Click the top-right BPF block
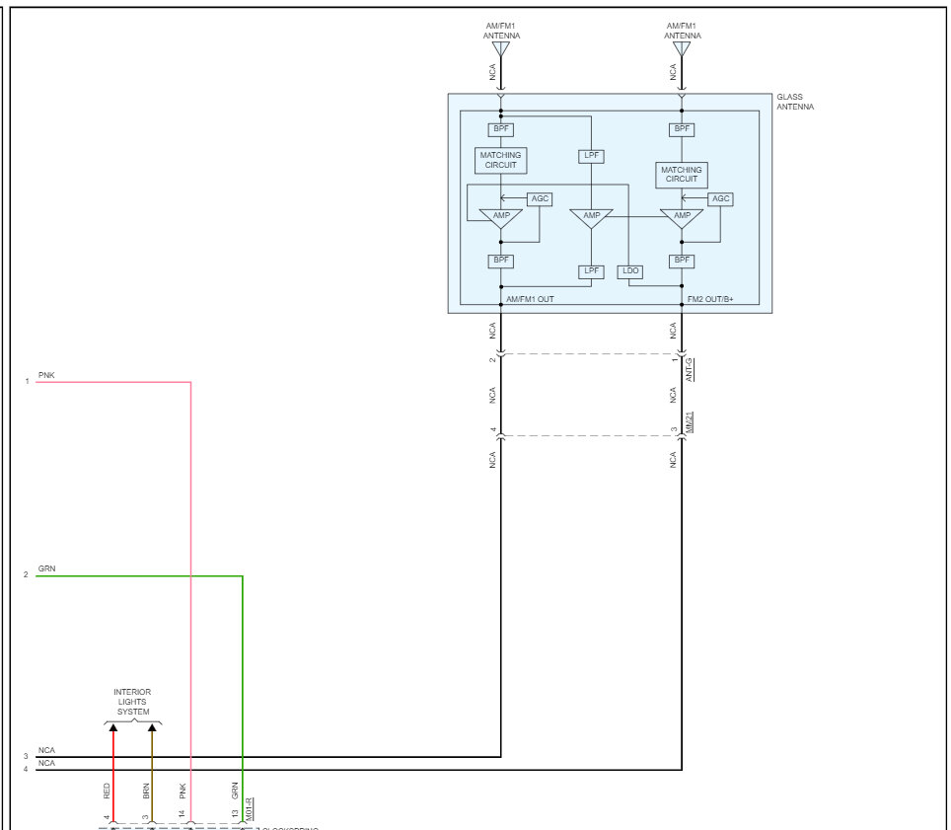The image size is (951, 830). pyautogui.click(x=682, y=129)
